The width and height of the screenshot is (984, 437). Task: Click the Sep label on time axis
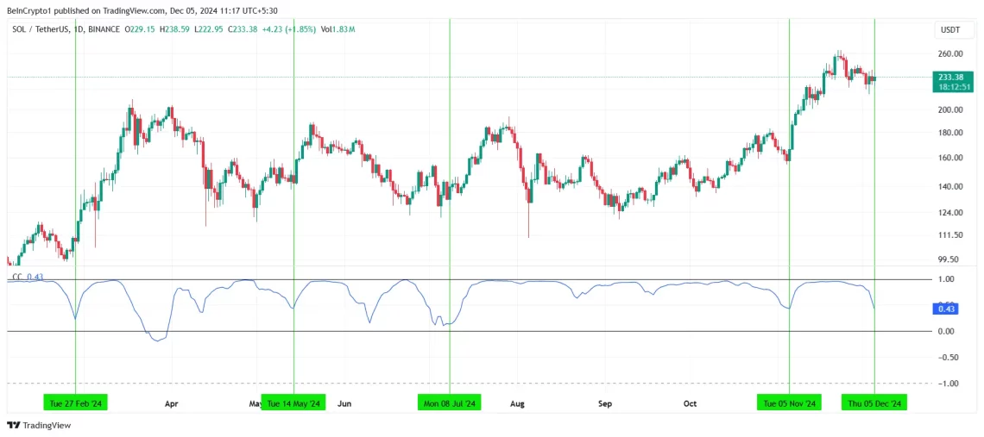604,403
